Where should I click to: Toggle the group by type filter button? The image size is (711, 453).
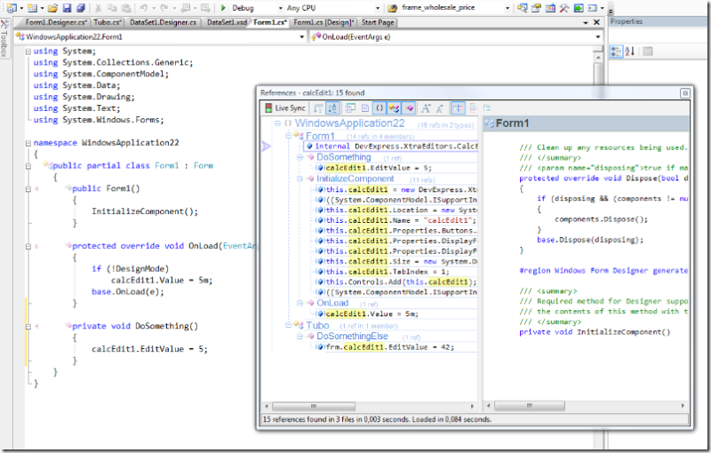click(394, 107)
